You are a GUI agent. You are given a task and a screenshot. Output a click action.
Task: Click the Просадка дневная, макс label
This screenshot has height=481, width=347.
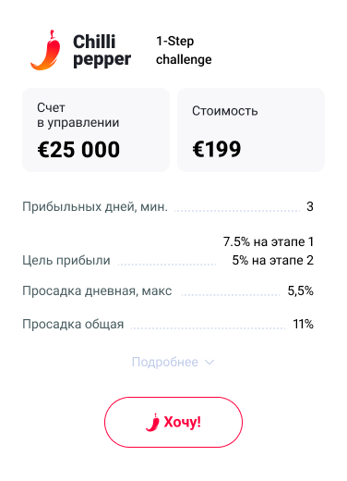pos(97,291)
